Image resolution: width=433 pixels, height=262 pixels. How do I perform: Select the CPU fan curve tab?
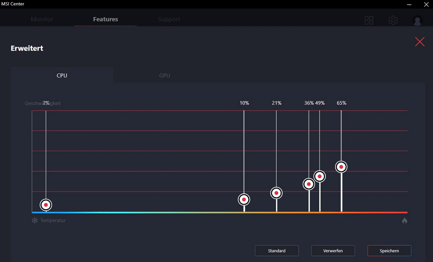pyautogui.click(x=62, y=75)
